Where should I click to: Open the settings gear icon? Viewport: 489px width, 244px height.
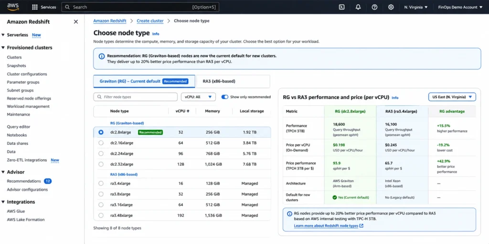coord(391,7)
